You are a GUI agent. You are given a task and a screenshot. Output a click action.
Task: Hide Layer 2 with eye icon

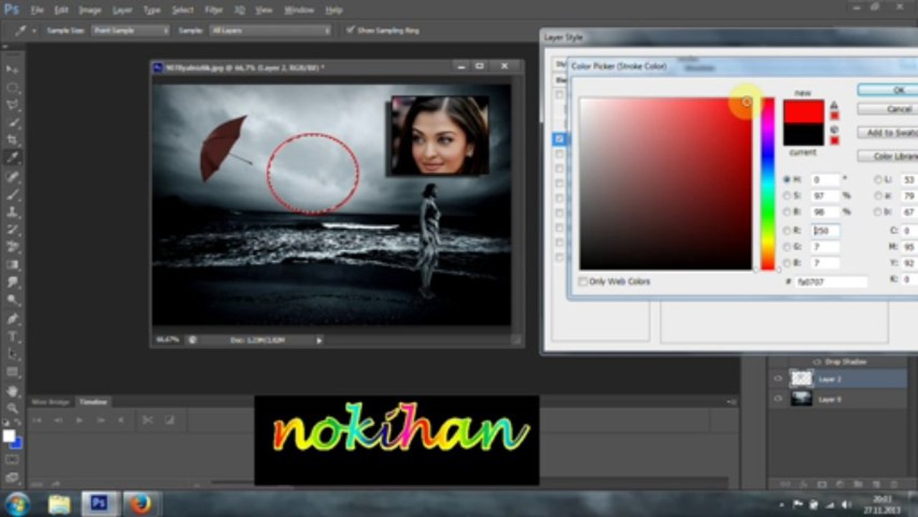(777, 378)
